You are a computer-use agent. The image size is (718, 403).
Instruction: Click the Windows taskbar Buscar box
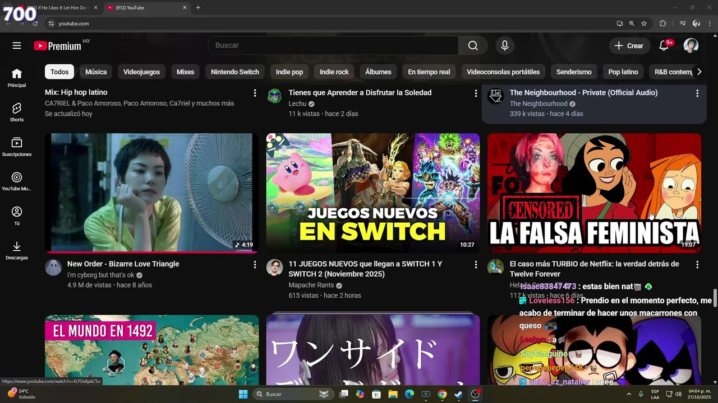(293, 394)
